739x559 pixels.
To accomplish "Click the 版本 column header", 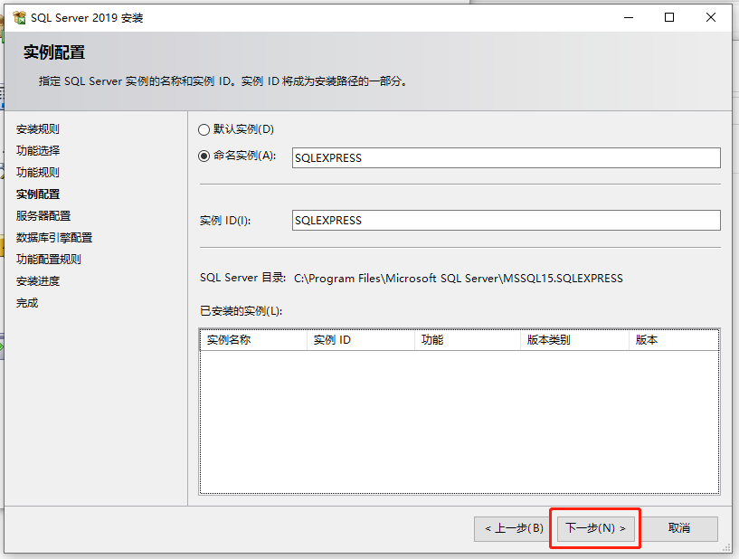I will click(674, 340).
